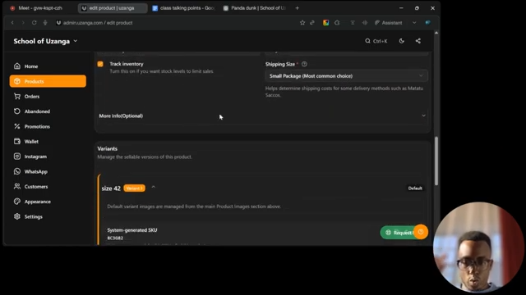Image resolution: width=526 pixels, height=295 pixels.
Task: Click the page scrollbar thumb
Action: (436, 161)
